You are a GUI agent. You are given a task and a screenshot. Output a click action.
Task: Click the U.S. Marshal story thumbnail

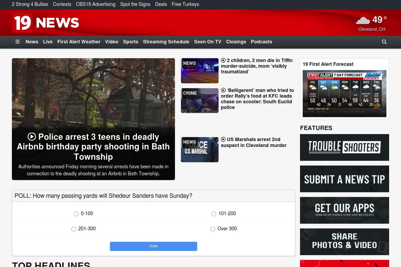coord(200,150)
